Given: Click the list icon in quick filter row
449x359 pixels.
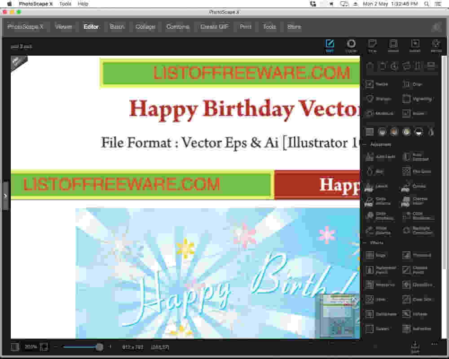Looking at the screenshot, I should point(370,131).
